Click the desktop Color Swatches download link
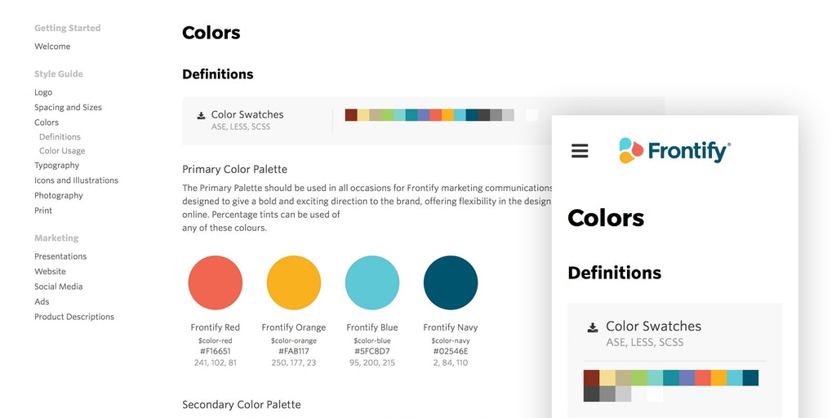The height and width of the screenshot is (418, 836). [247, 115]
